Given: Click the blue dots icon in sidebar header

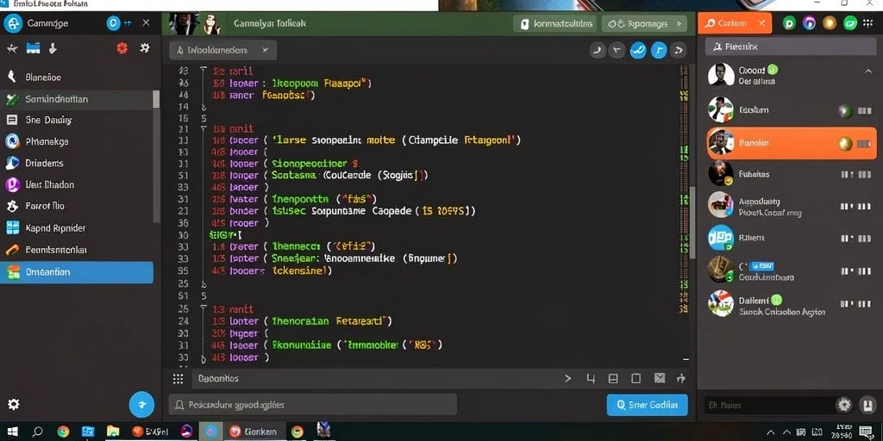Looking at the screenshot, I should coord(128,23).
